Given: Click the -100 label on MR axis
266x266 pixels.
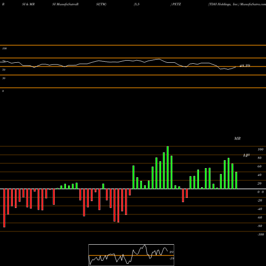Looking at the screenshot, I should click(x=261, y=235).
